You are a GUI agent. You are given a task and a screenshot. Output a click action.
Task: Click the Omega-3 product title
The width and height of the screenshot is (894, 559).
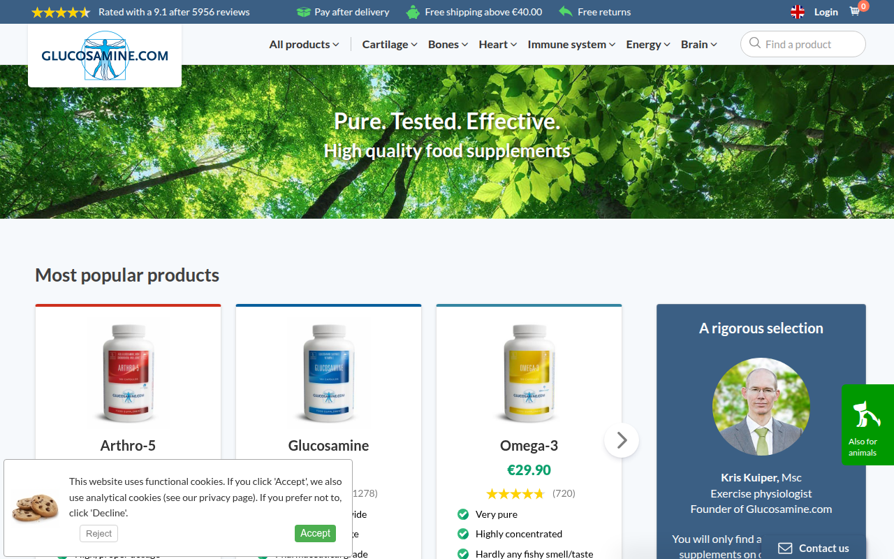pos(529,446)
